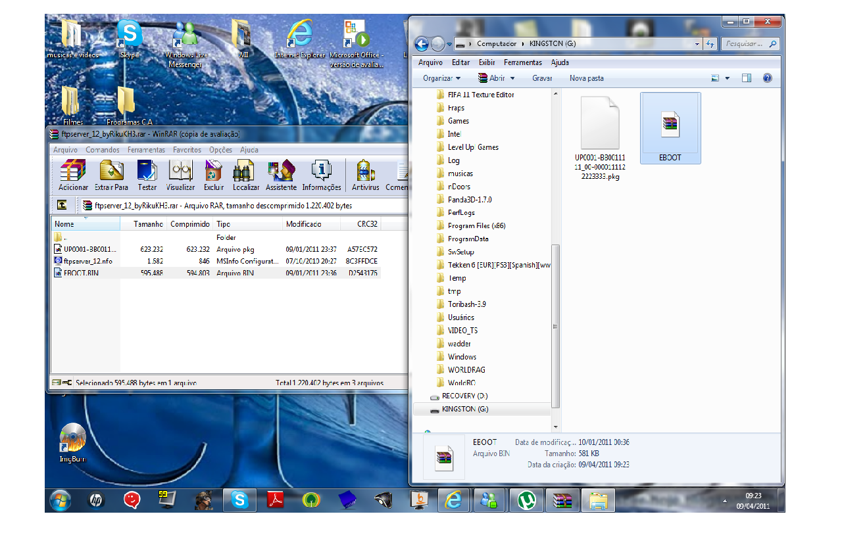Open Skype desktop shortcut
842x560 pixels.
point(130,39)
